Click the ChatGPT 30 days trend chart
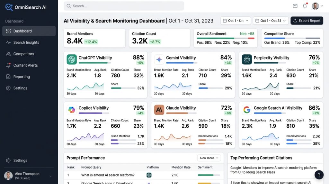 point(85,86)
